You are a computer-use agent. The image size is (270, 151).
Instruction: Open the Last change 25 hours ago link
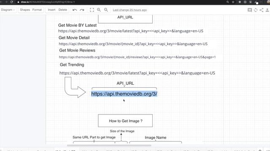click(x=130, y=10)
